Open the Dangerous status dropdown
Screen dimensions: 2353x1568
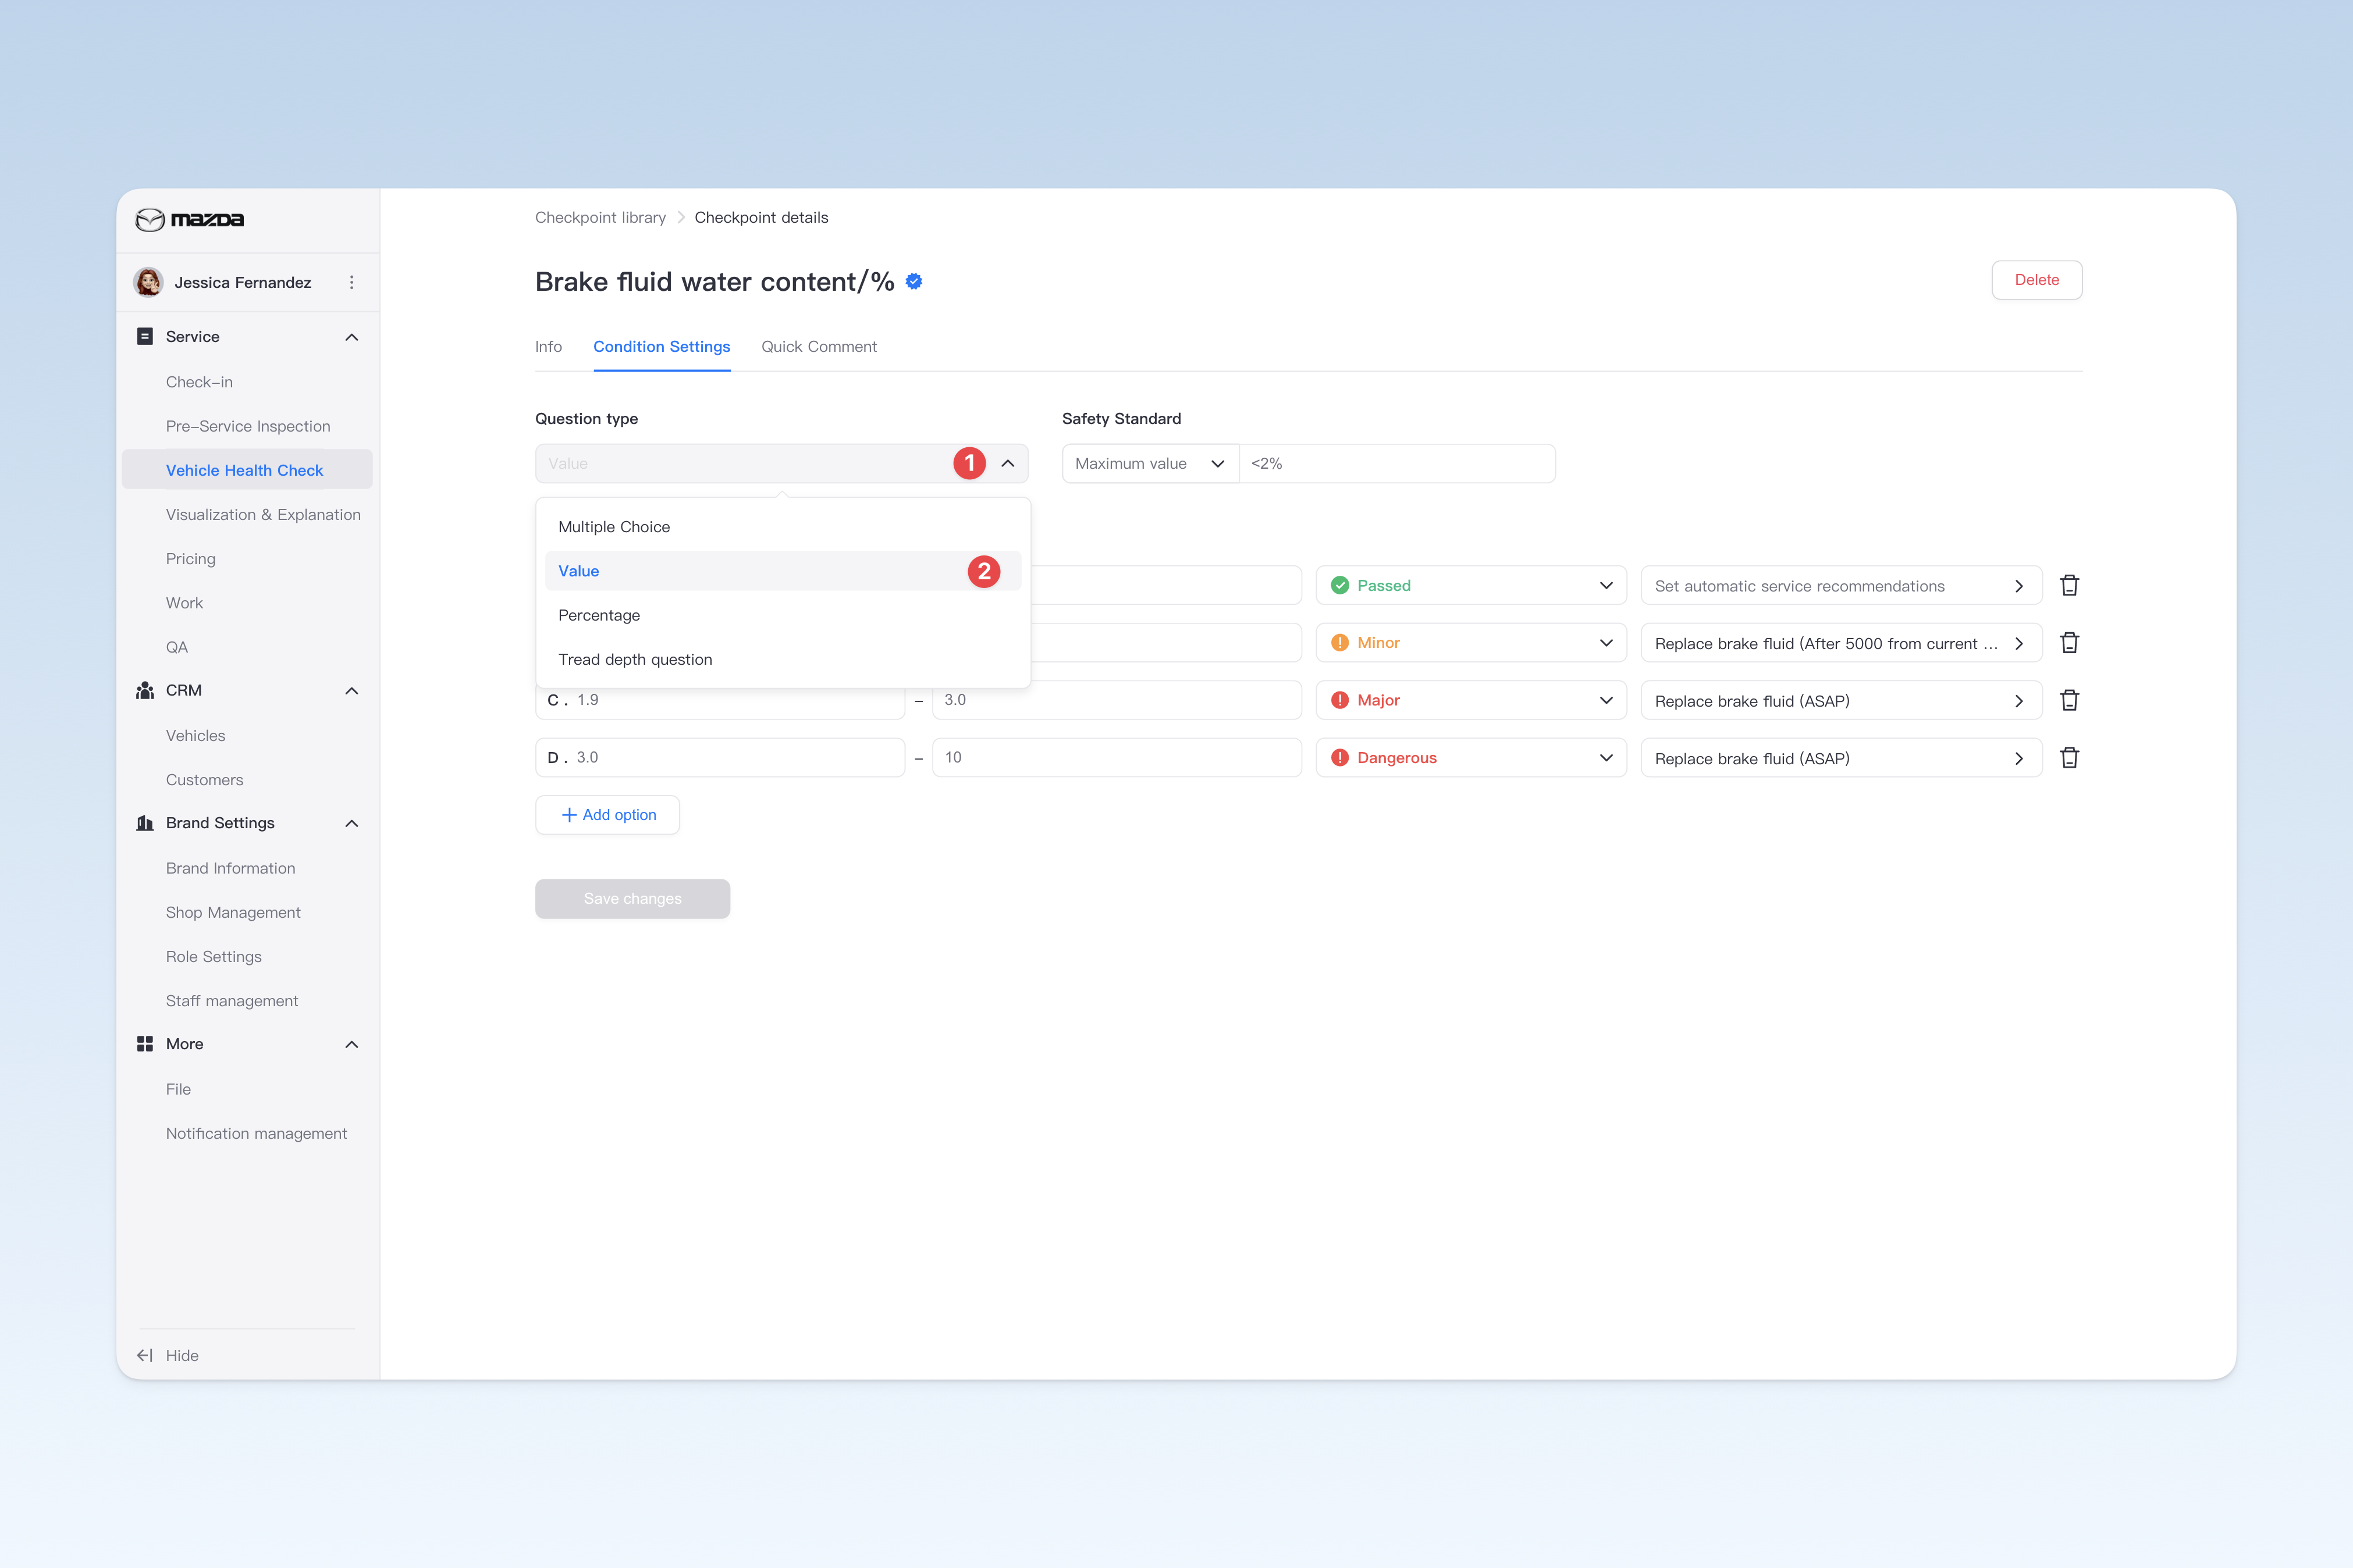pyautogui.click(x=1471, y=758)
